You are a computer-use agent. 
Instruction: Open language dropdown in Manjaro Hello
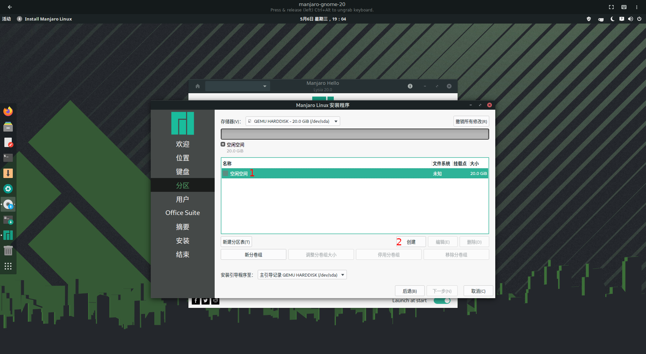click(238, 86)
